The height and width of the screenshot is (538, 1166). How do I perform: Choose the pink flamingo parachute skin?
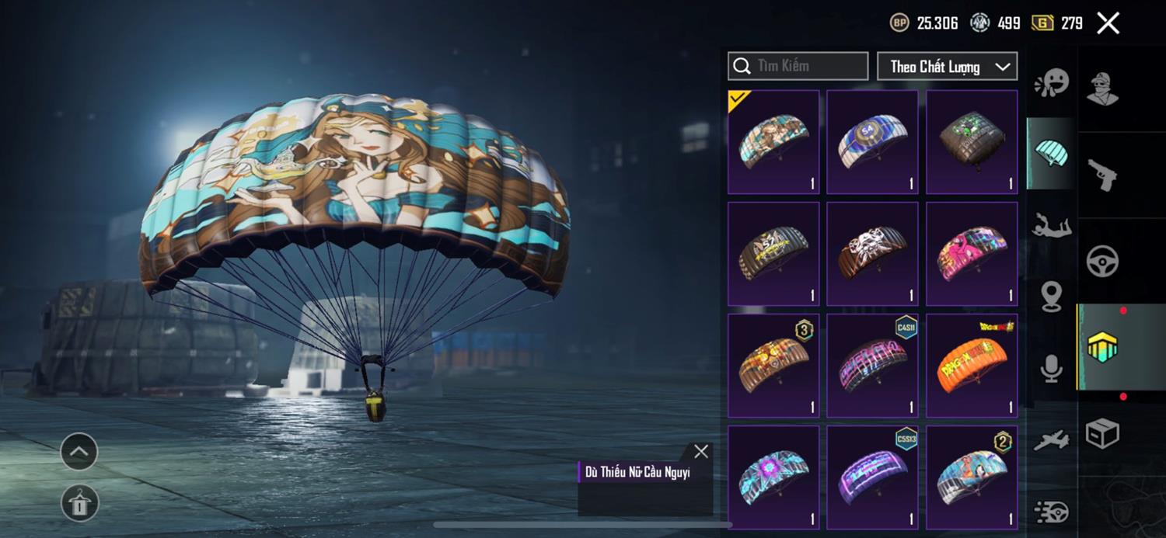tap(972, 253)
